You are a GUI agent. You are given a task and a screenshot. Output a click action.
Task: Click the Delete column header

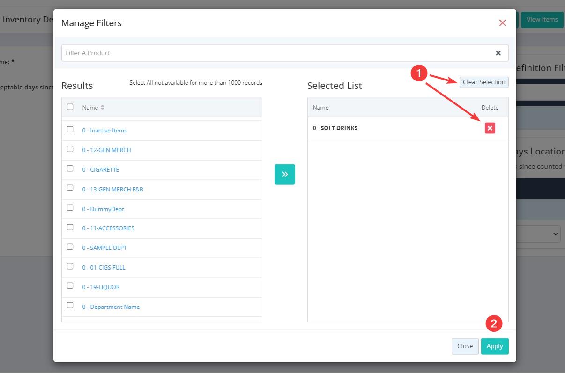click(x=490, y=108)
